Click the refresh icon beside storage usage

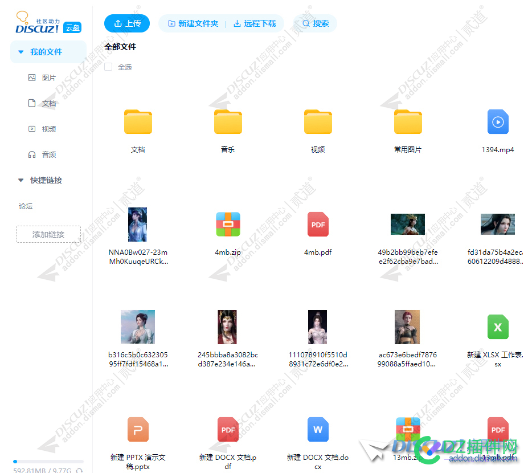coord(79,471)
